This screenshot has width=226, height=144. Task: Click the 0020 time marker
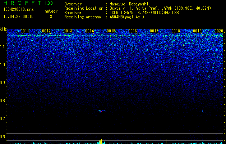[219, 31]
